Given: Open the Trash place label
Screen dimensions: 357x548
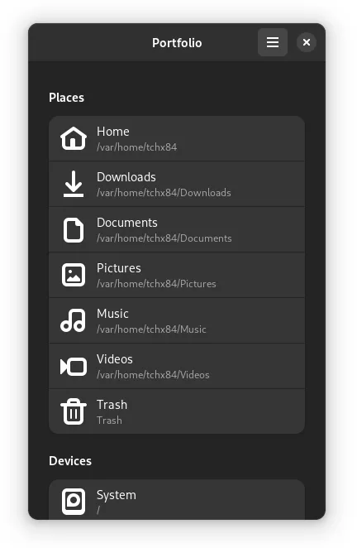Looking at the screenshot, I should 112,405.
